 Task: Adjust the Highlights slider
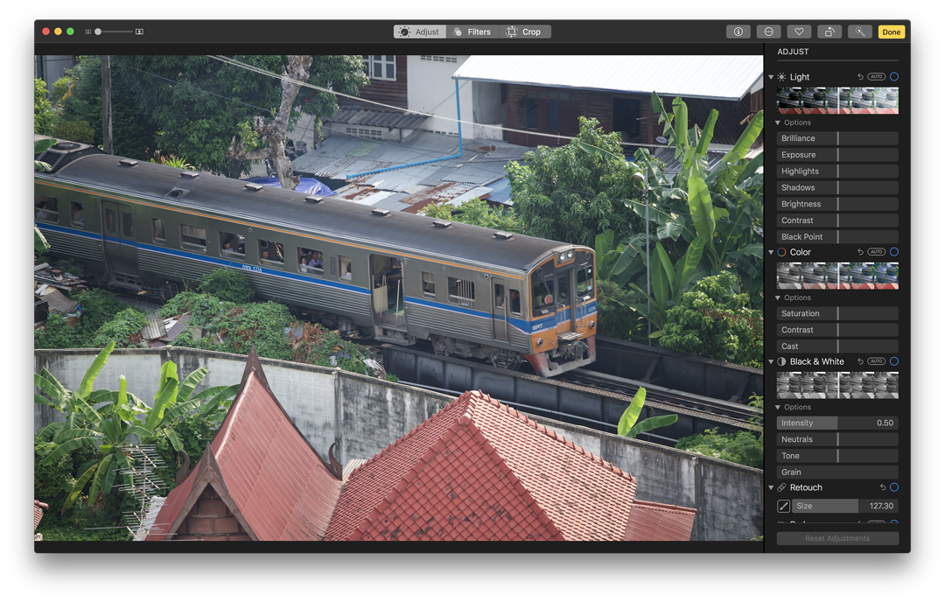(837, 171)
